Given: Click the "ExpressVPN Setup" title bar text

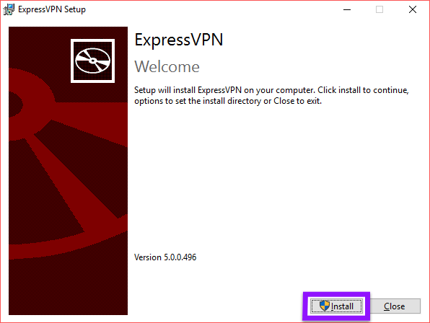Looking at the screenshot, I should point(52,9).
